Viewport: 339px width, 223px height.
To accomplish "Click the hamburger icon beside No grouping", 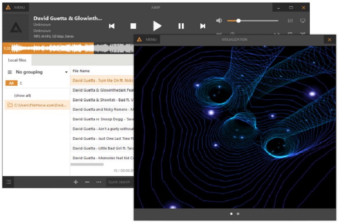I will click(10, 72).
